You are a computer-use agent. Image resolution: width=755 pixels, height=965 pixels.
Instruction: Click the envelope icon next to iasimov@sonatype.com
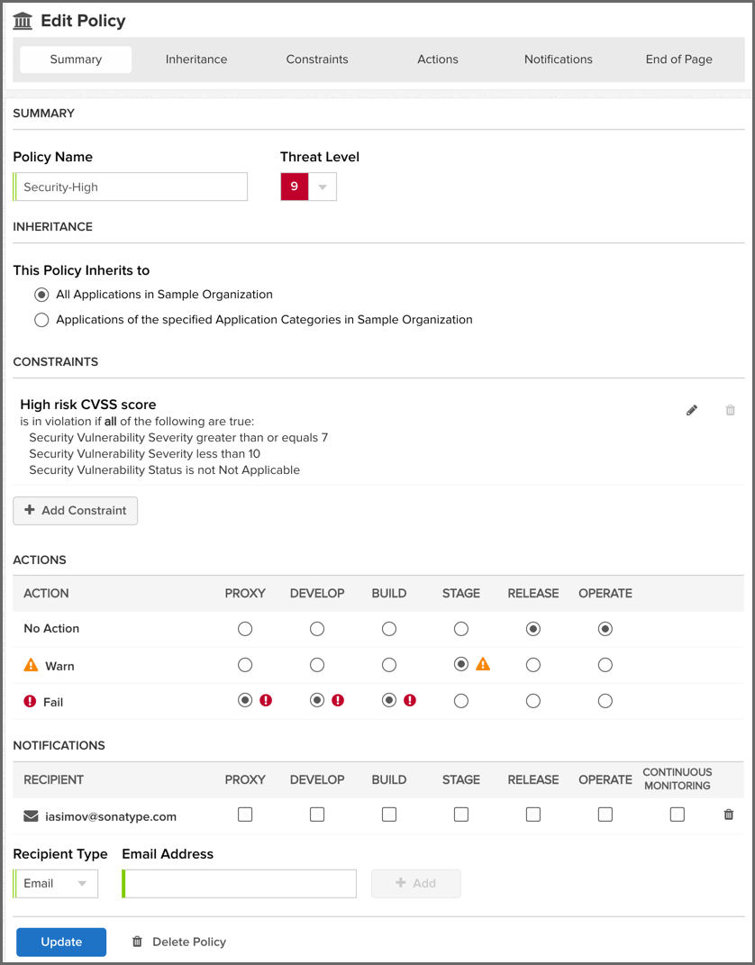(x=31, y=816)
